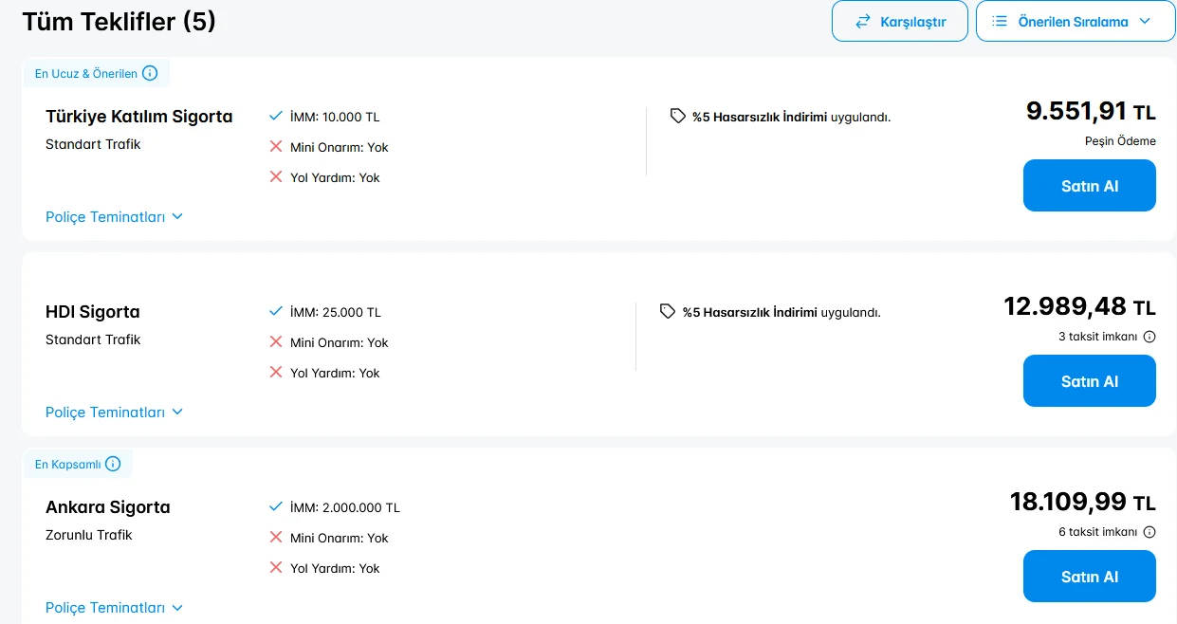Click info icon beside En Kapsamlı badge
Screen dimensions: 1177x624
click(x=113, y=464)
